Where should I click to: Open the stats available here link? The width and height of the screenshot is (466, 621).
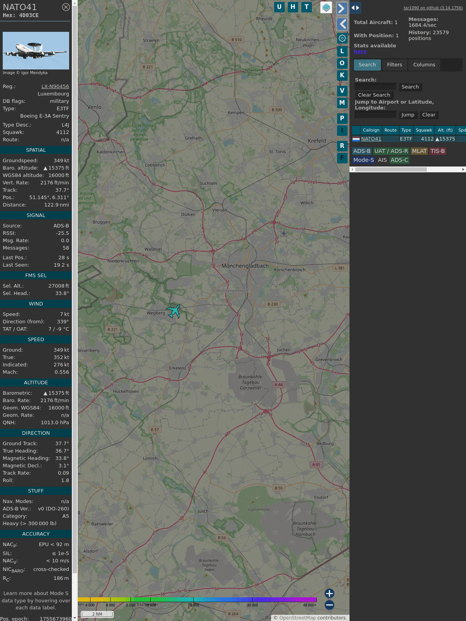coord(360,52)
